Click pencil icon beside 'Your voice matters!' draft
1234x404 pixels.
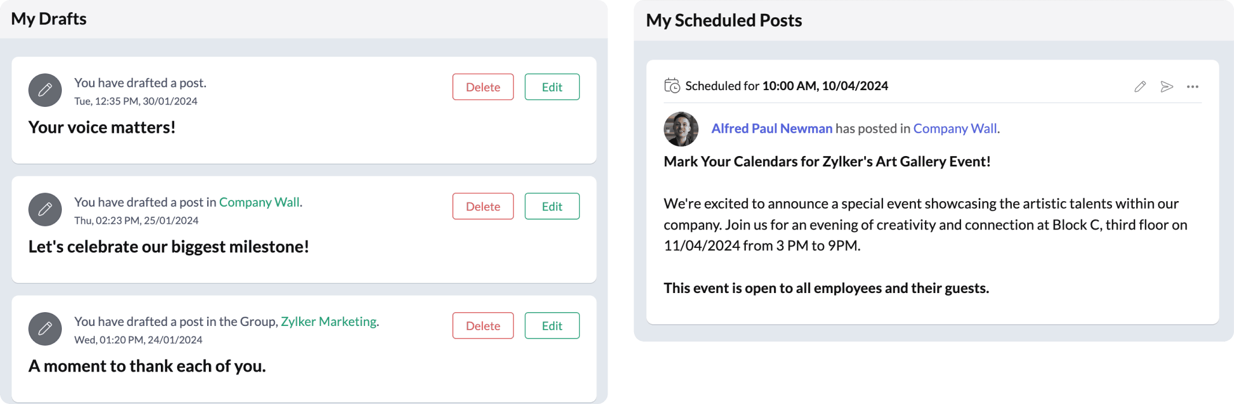(45, 90)
